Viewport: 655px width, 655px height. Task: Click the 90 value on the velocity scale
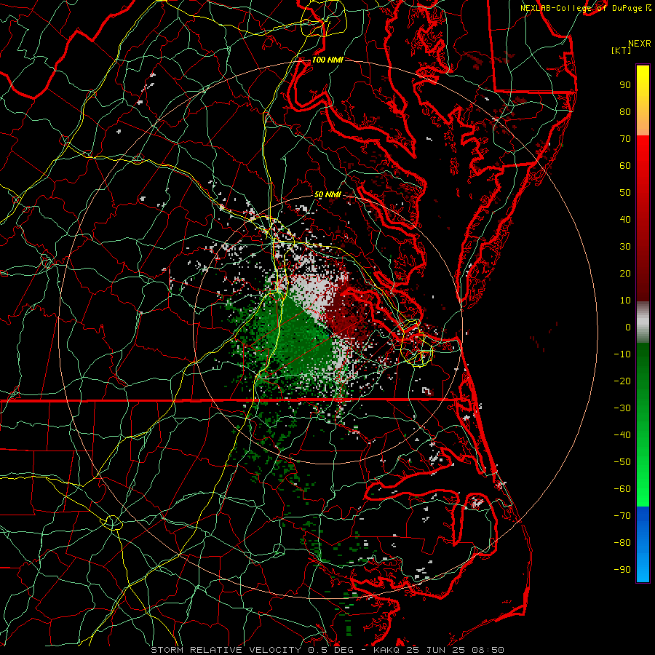point(625,85)
